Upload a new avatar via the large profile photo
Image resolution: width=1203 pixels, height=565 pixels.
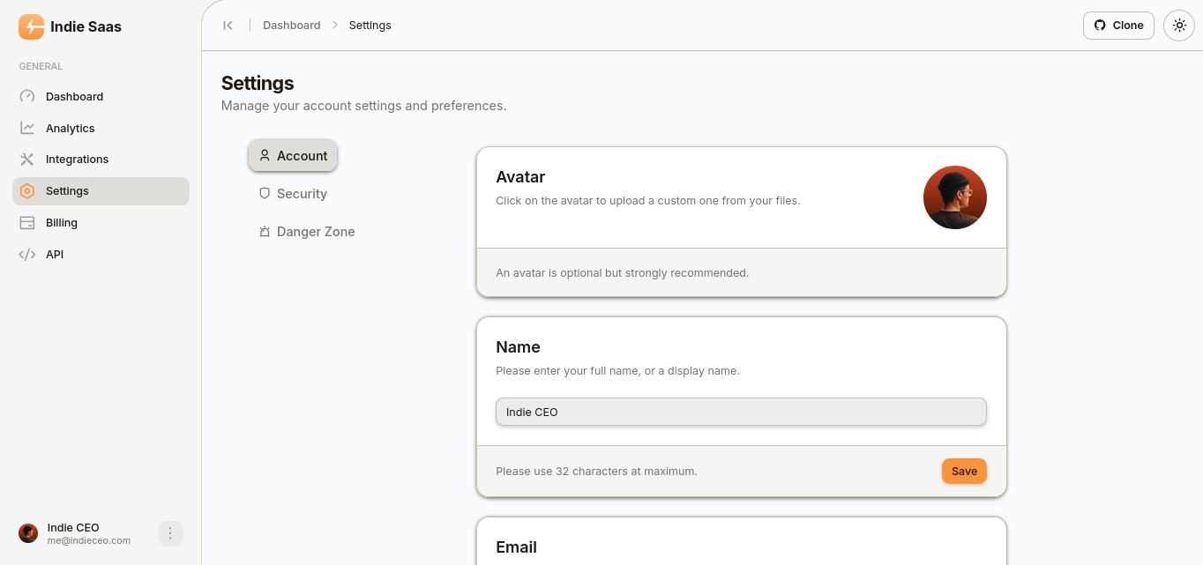tap(955, 197)
